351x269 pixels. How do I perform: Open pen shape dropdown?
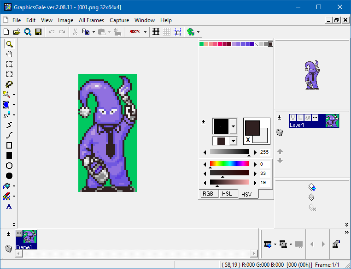pyautogui.click(x=233, y=126)
